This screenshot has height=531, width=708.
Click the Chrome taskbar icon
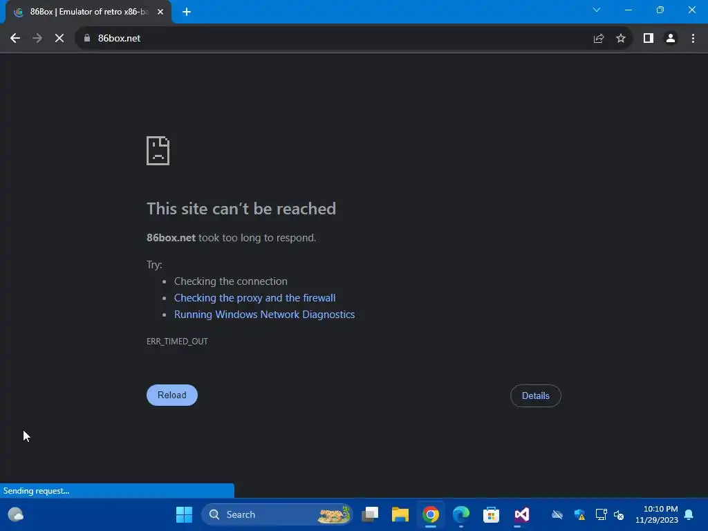coord(430,514)
